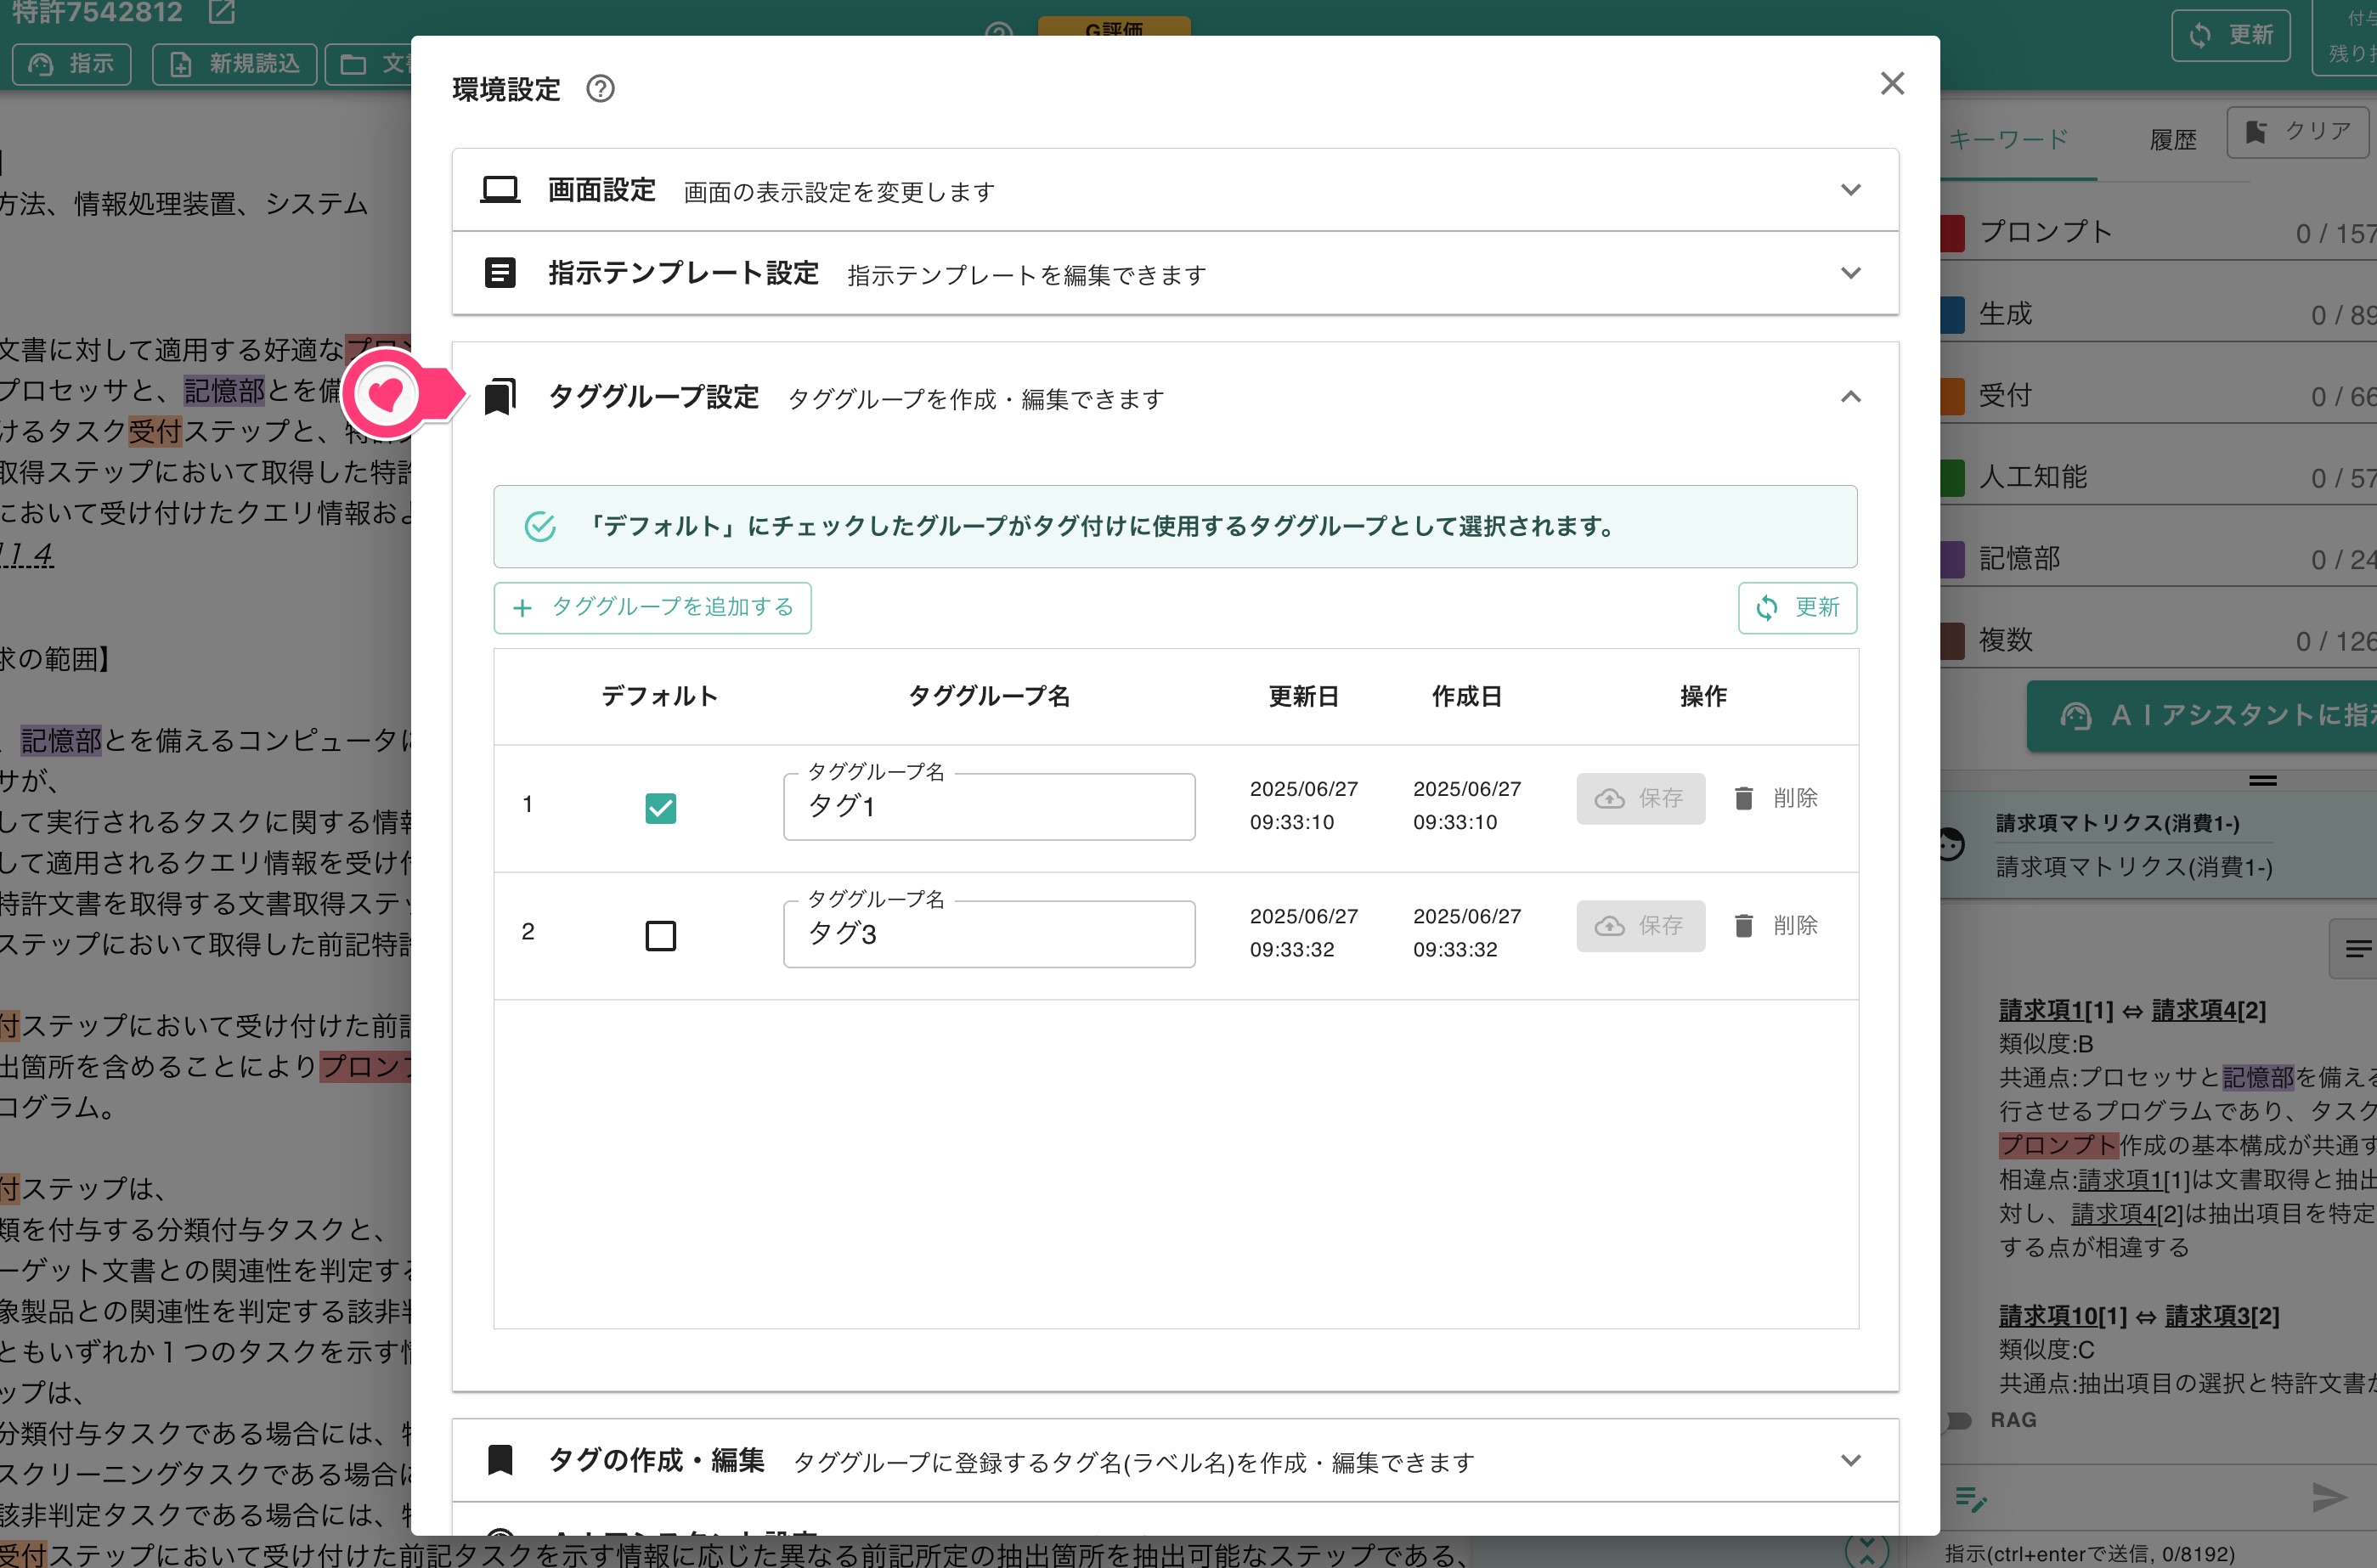The image size is (2377, 1568).
Task: Click the trash icon in the タグ3 row
Action: (x=1743, y=925)
